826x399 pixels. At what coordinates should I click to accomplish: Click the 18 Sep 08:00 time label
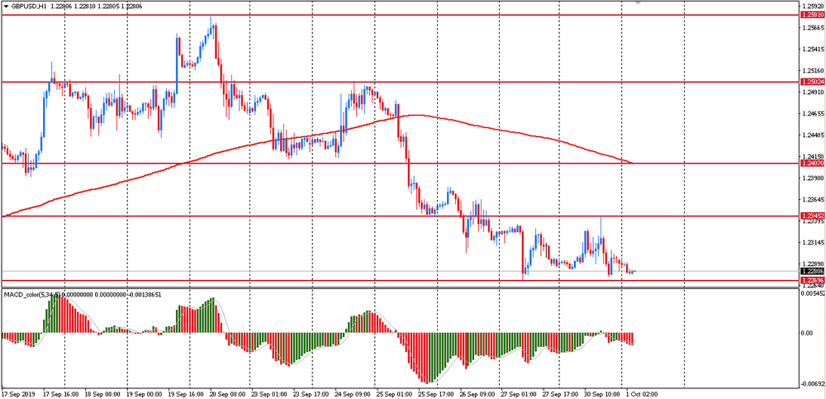[x=102, y=394]
